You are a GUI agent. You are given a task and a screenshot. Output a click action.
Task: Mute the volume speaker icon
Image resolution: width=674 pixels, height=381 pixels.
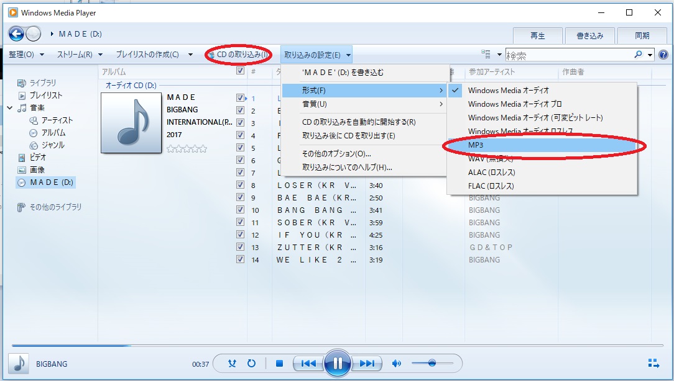click(x=396, y=364)
